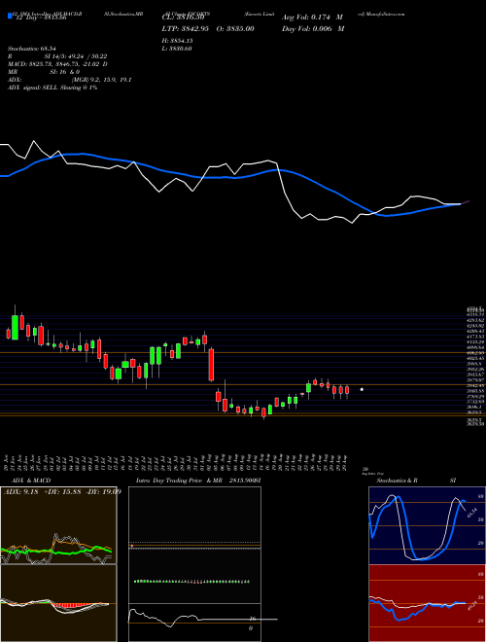Click the ADX: 9.18 value in ADX panel

click(x=20, y=491)
